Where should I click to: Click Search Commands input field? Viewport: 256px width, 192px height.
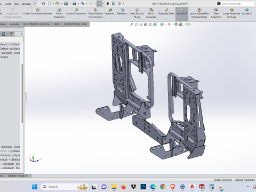point(236,4)
